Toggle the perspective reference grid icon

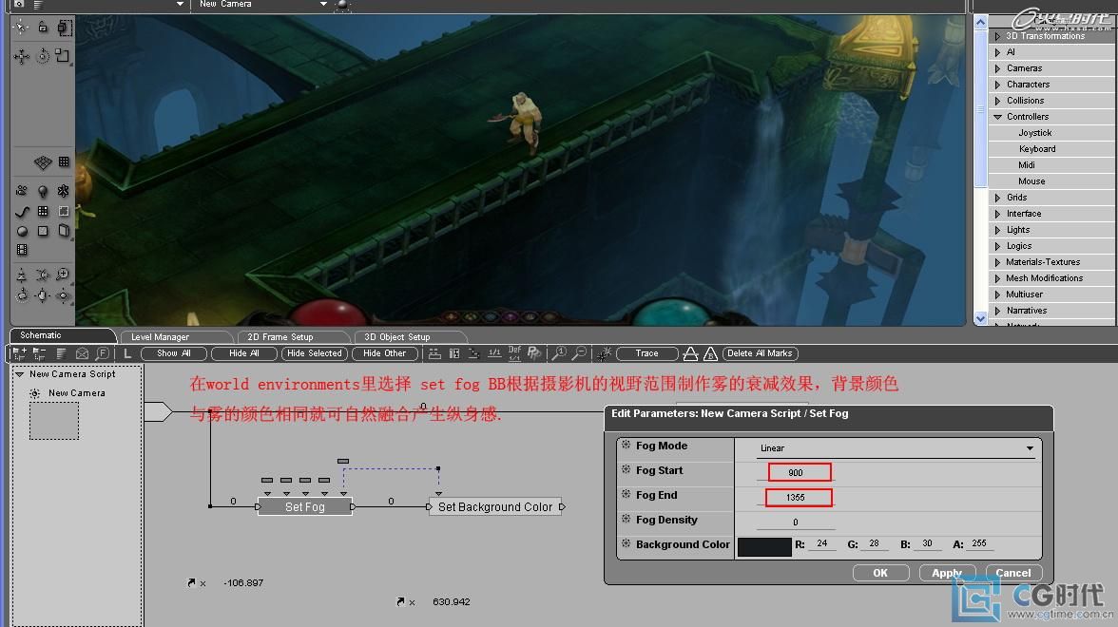(43, 162)
